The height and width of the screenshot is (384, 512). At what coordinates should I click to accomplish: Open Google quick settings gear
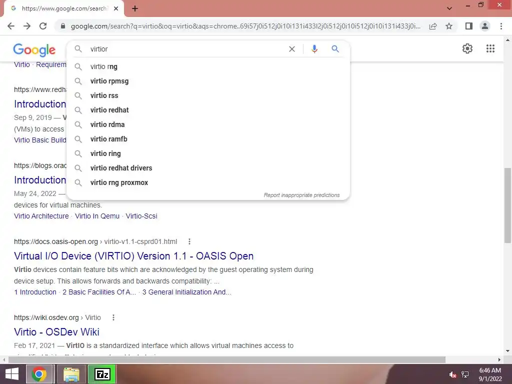(x=467, y=48)
